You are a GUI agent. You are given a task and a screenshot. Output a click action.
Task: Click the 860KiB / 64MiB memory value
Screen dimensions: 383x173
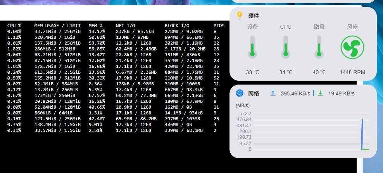pyautogui.click(x=53, y=113)
